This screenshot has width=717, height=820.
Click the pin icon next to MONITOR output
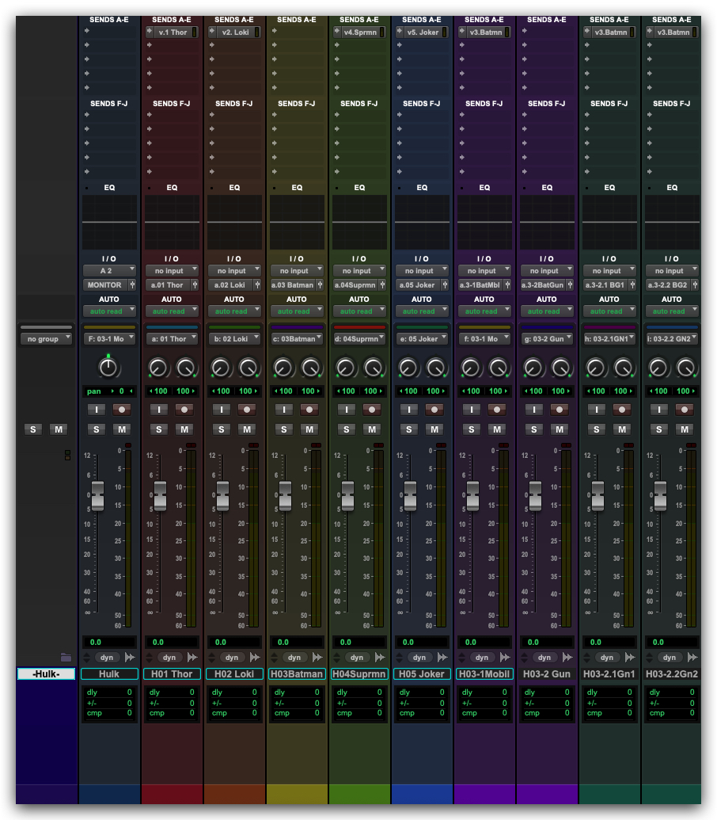[x=132, y=285]
